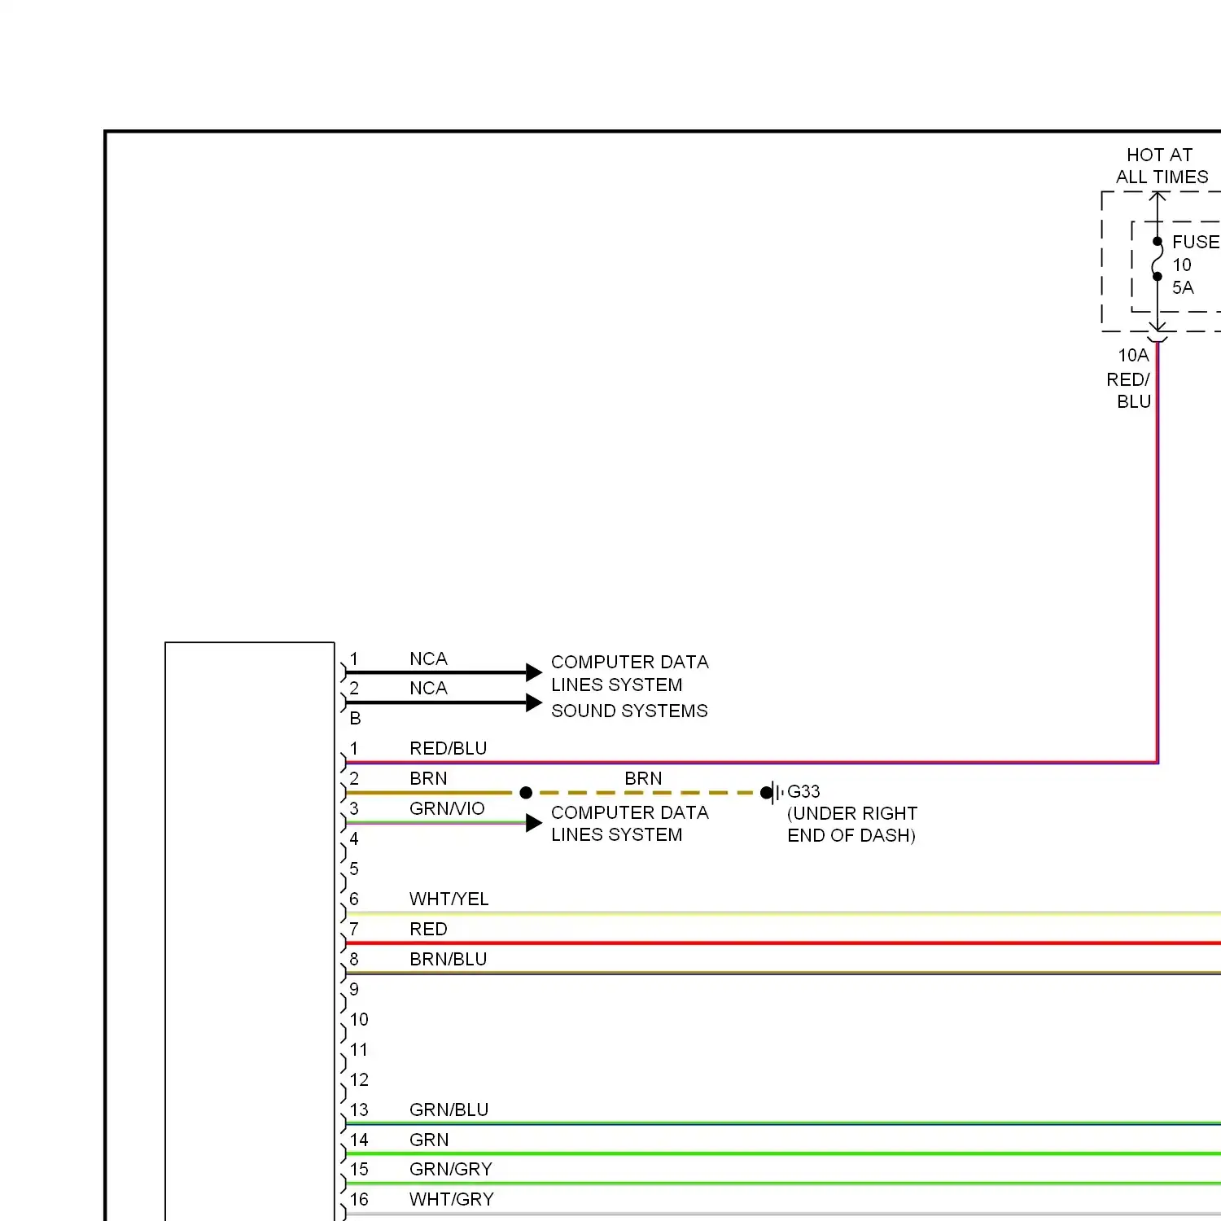Click the "G33" ground label
Viewport: 1221px width, 1221px height.
[803, 791]
